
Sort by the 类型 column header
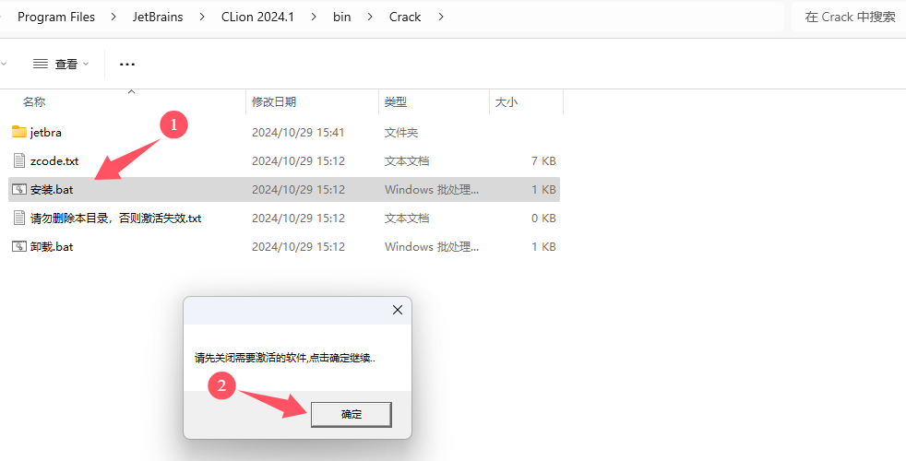[x=396, y=101]
